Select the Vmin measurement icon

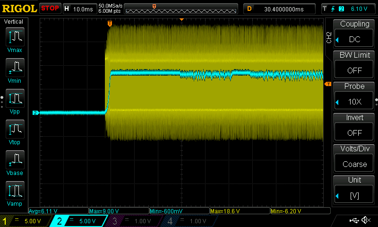click(15, 68)
